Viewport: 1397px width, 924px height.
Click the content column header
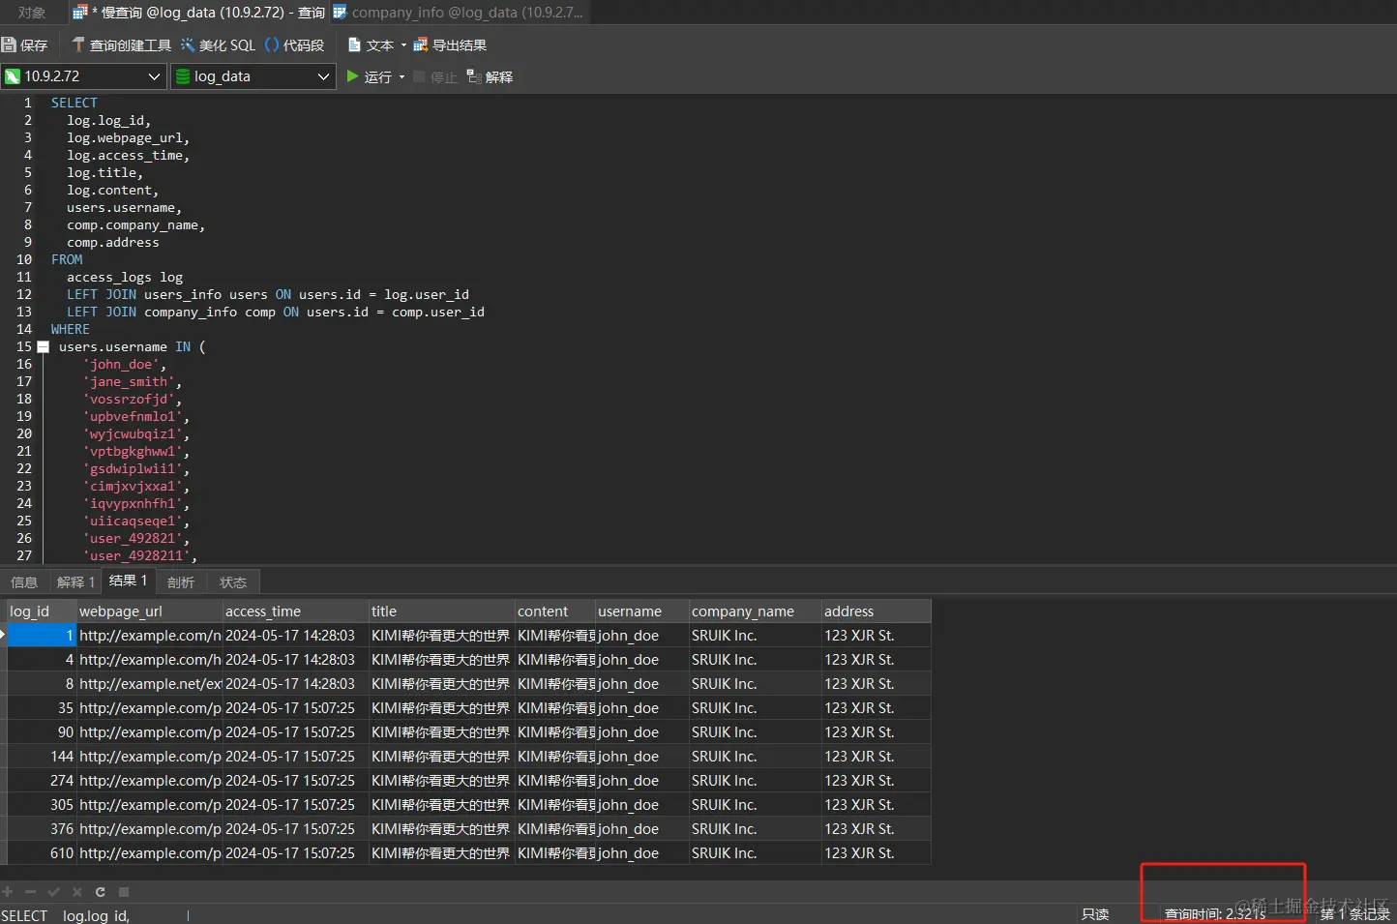click(x=555, y=611)
